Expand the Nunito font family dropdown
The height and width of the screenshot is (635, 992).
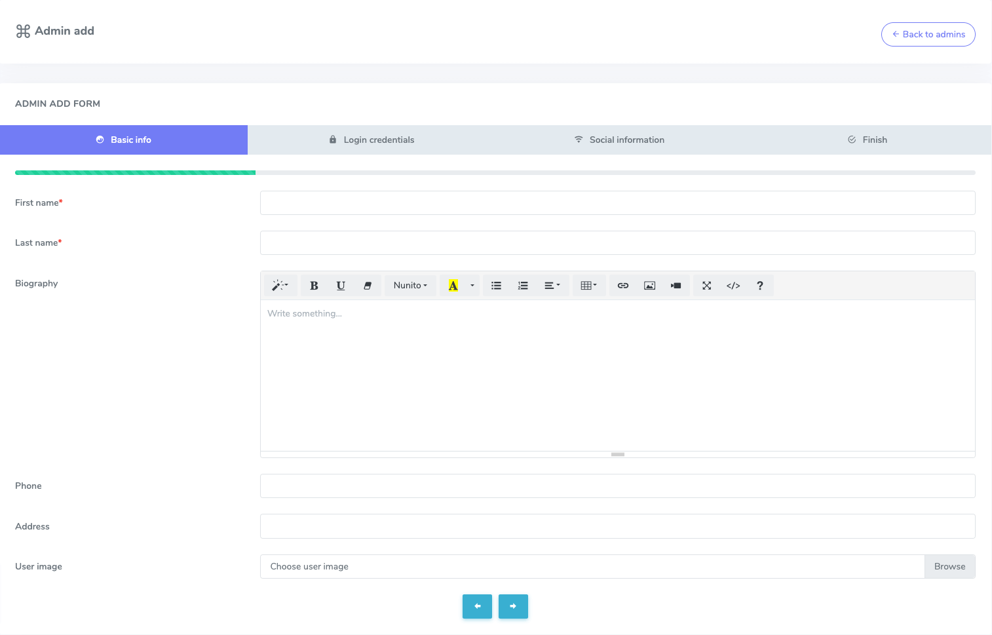410,286
